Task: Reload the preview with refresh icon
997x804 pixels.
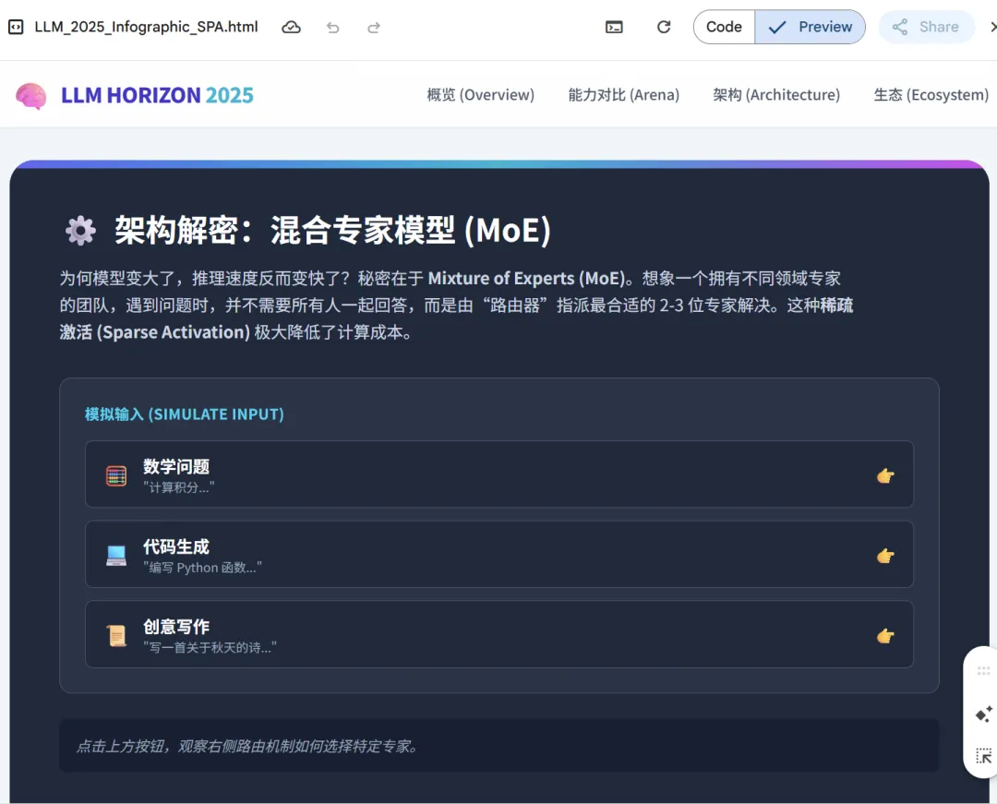Action: [663, 28]
